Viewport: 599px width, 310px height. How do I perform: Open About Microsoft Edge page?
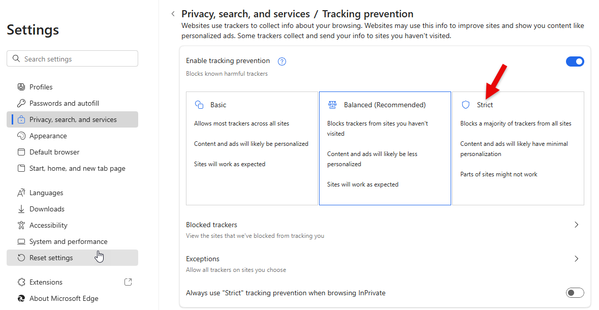coord(72,298)
